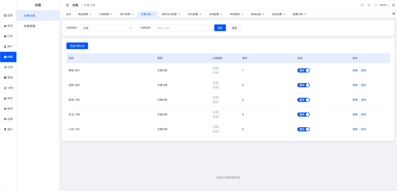Switch to the 用户管理 tab
The width and height of the screenshot is (397, 191).
click(x=125, y=14)
